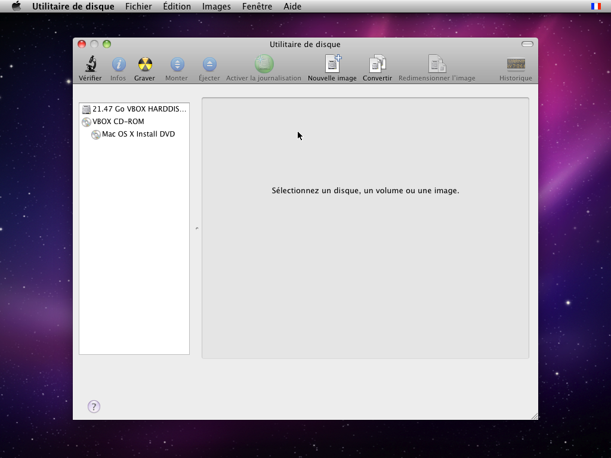Open the Images menu
The image size is (611, 458).
click(x=216, y=7)
